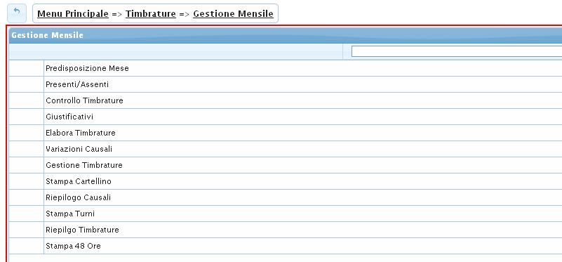The image size is (562, 262).
Task: Open Controllo Timbrature item
Action: [x=84, y=100]
